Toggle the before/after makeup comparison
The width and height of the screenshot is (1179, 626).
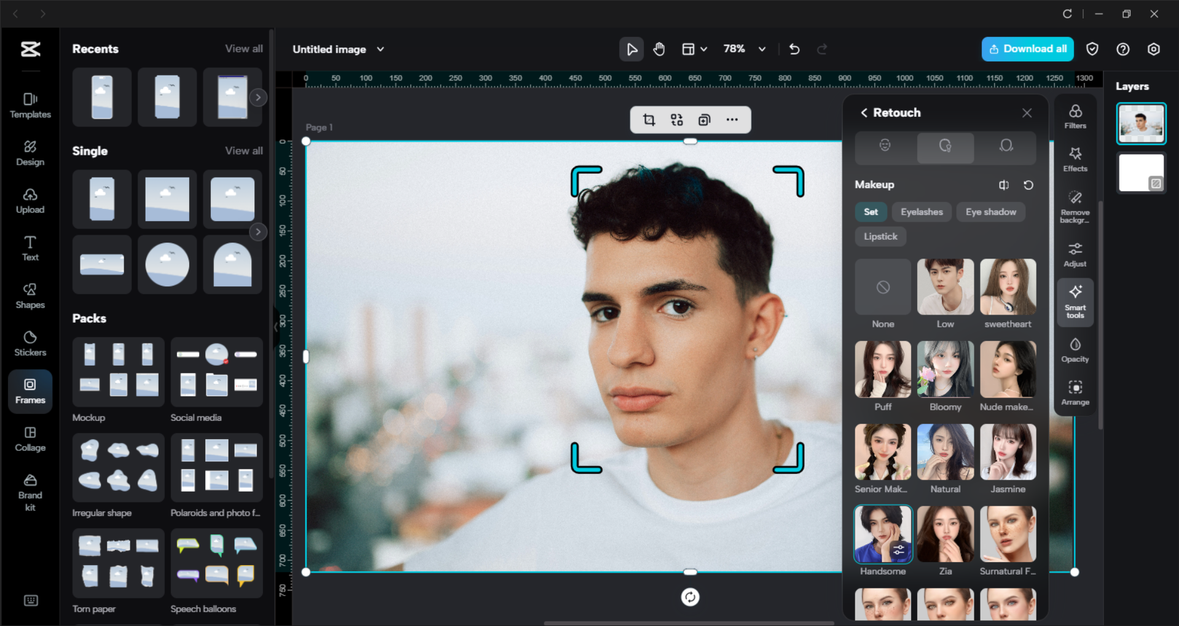[1004, 184]
